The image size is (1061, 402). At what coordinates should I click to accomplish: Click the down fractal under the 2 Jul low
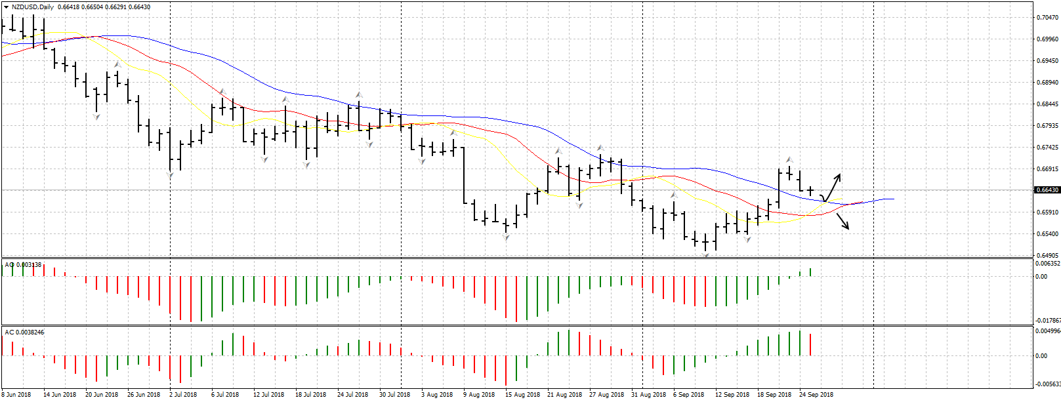[x=171, y=175]
